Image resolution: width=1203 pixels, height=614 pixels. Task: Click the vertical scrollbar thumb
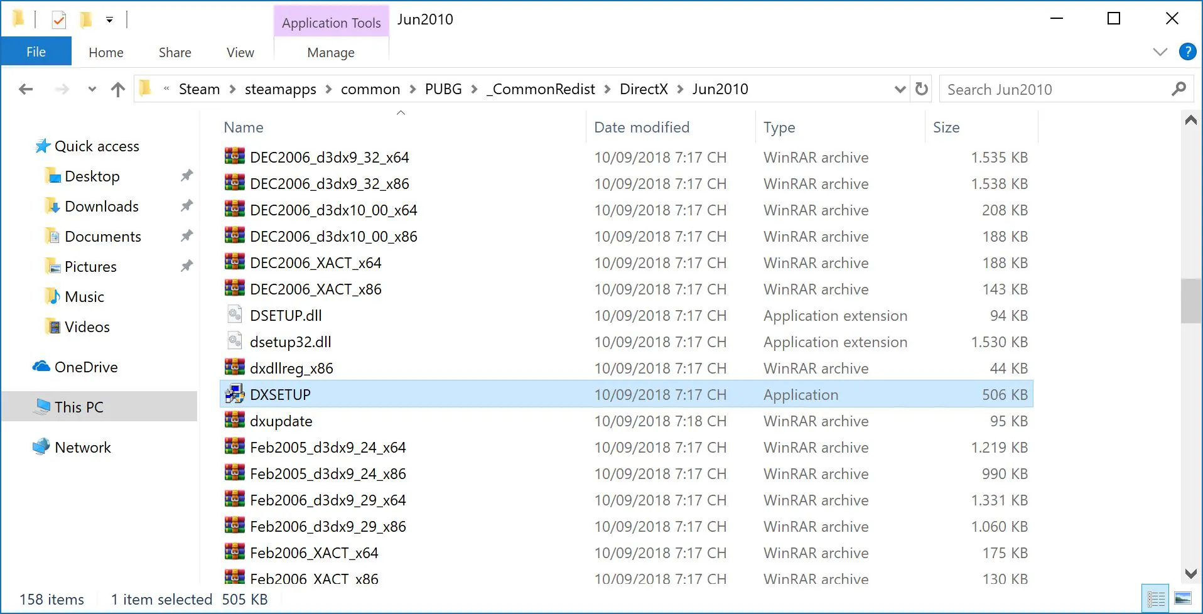(x=1190, y=301)
